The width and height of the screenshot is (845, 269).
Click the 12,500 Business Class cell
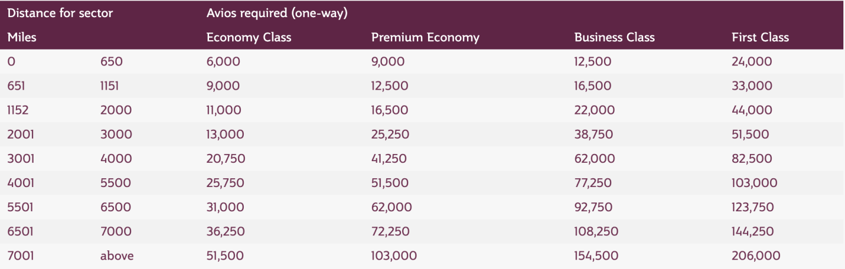click(x=592, y=62)
